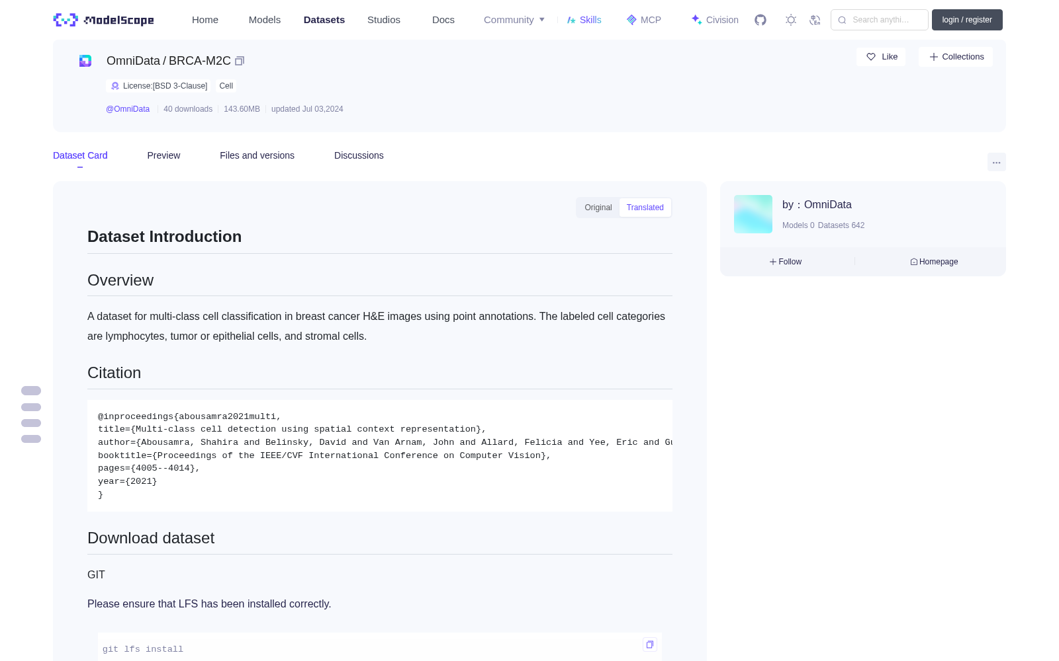Click the OmniData gradient avatar thumbnail
1059x661 pixels.
753,214
